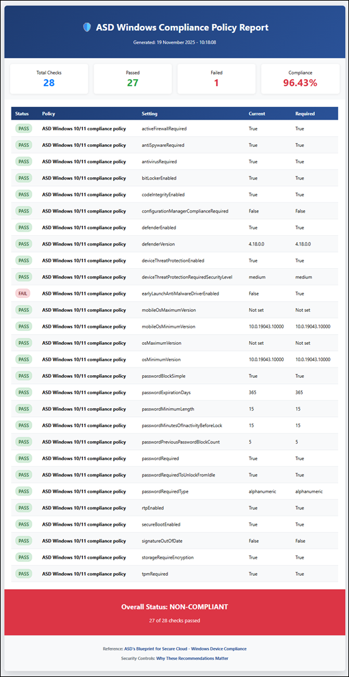Select passwordPreviousPasswordBlockCount setting text

(x=181, y=442)
